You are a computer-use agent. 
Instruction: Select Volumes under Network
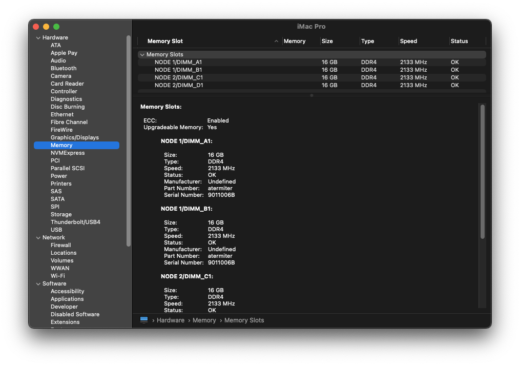pos(62,260)
